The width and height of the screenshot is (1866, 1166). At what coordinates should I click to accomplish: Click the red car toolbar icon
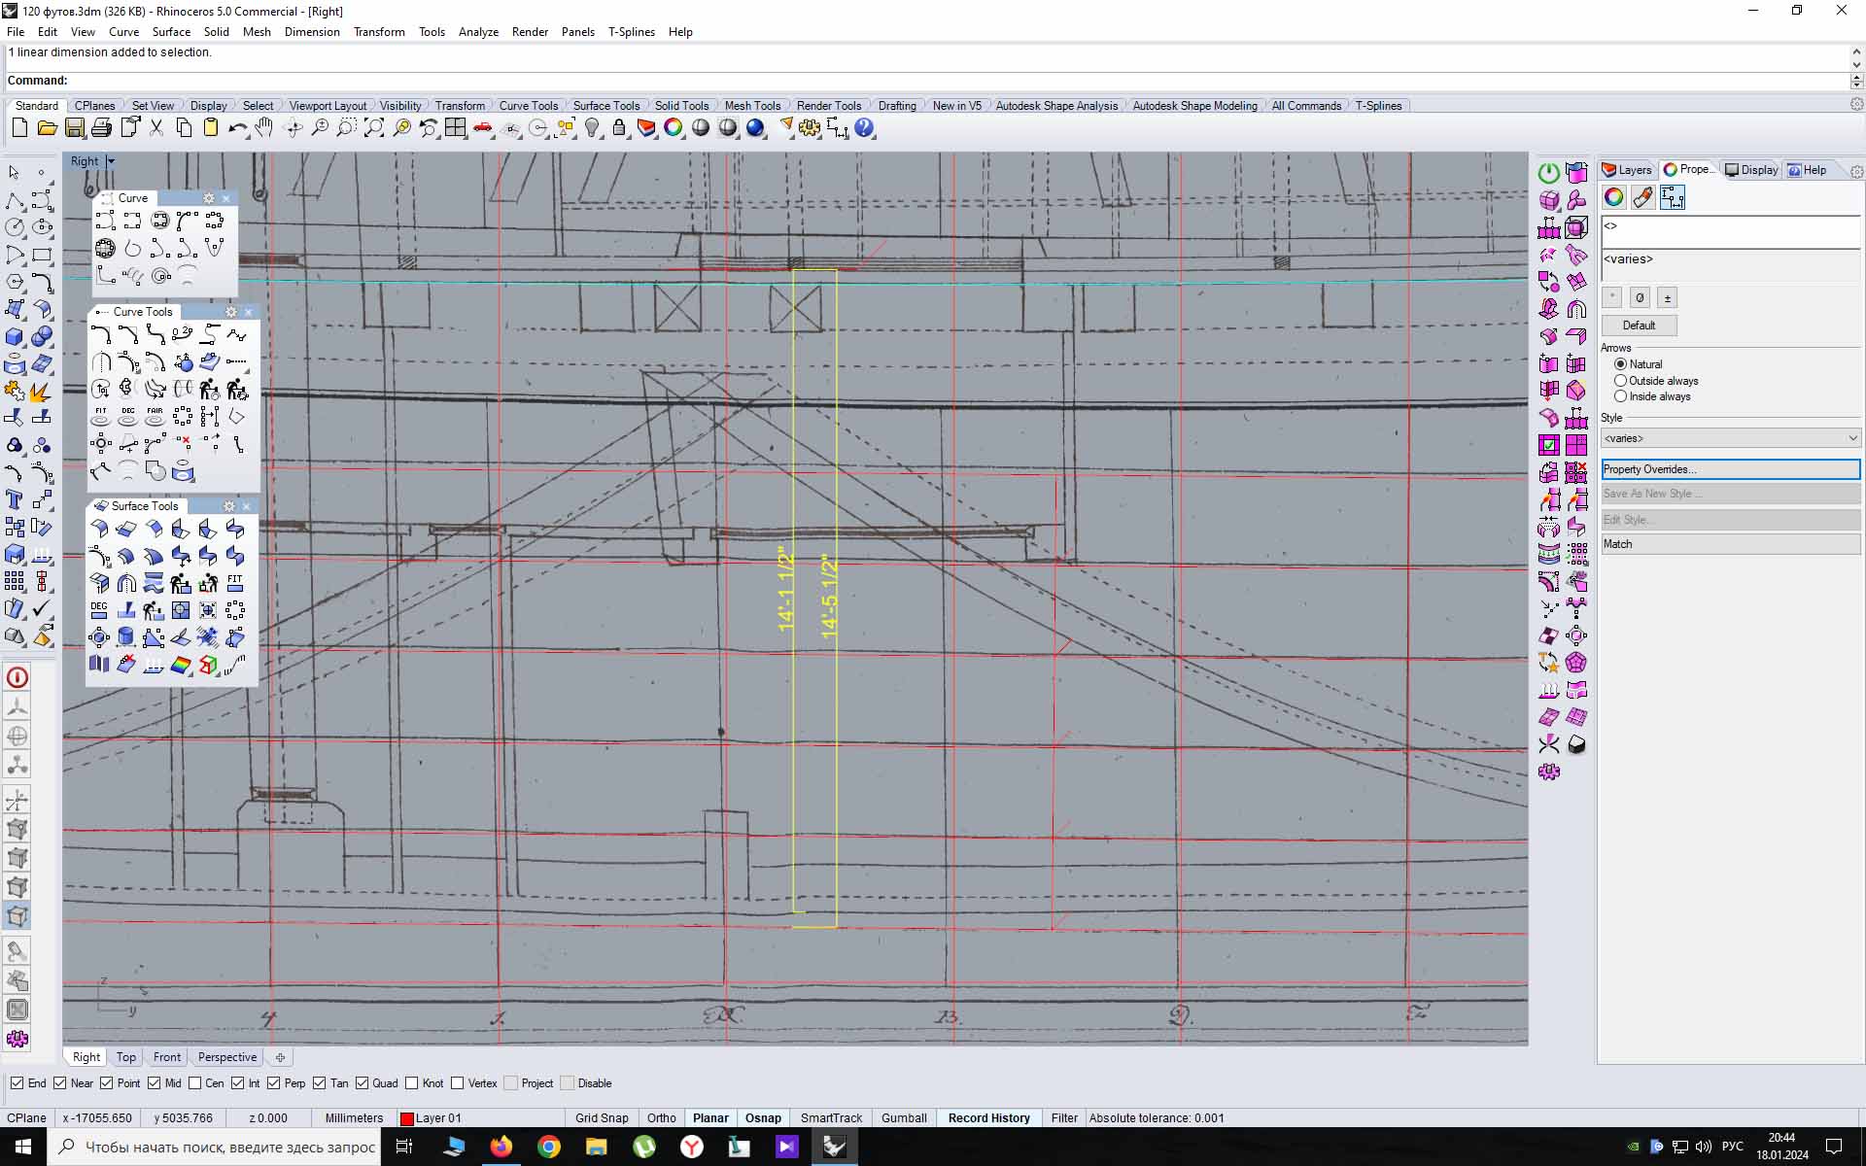click(482, 127)
